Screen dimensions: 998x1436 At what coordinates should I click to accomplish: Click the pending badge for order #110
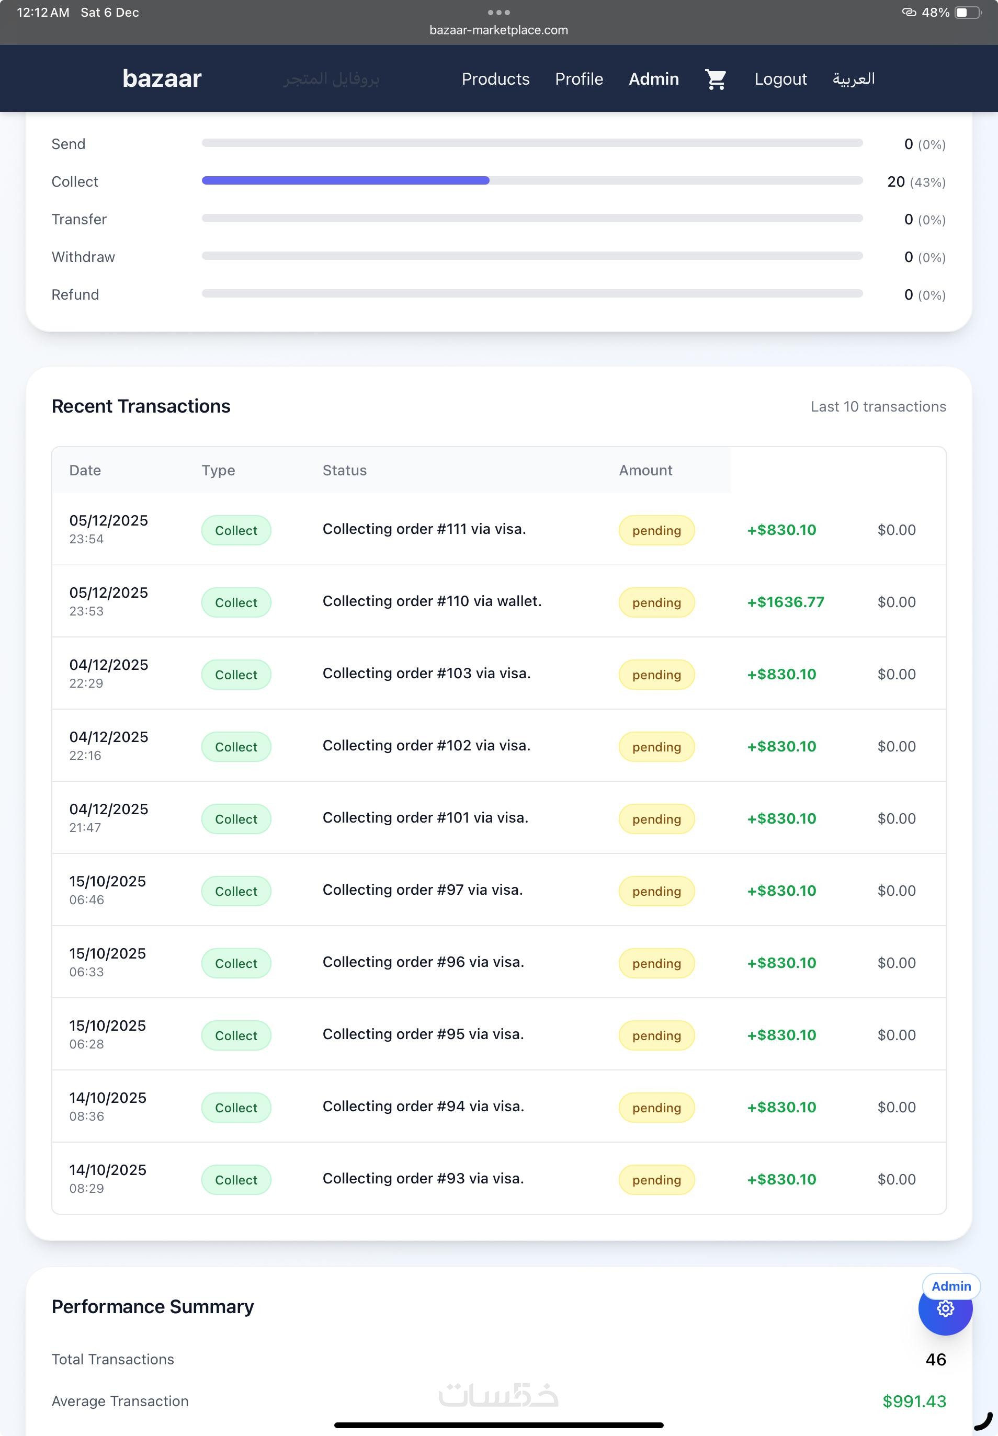point(656,602)
